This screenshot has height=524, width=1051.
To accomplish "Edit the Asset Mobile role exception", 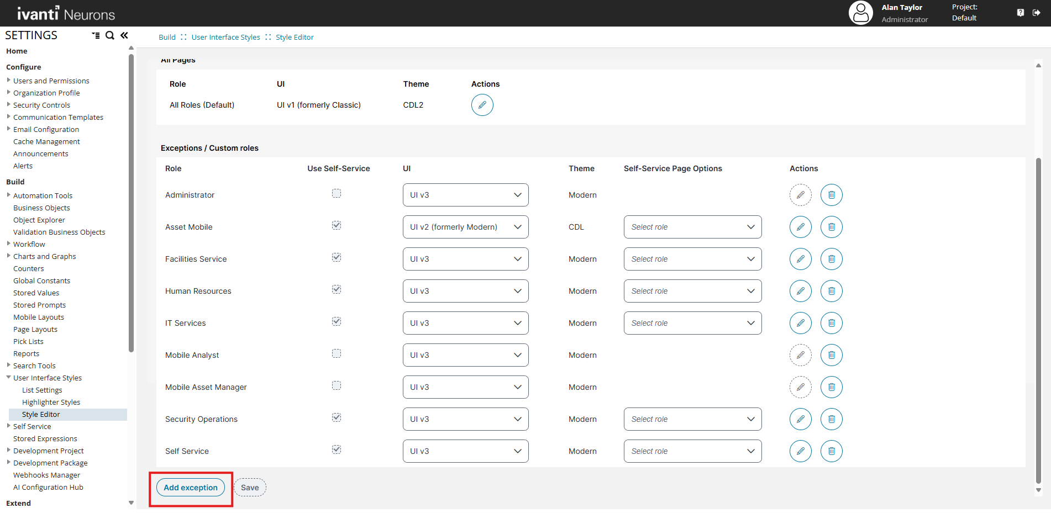I will point(800,227).
